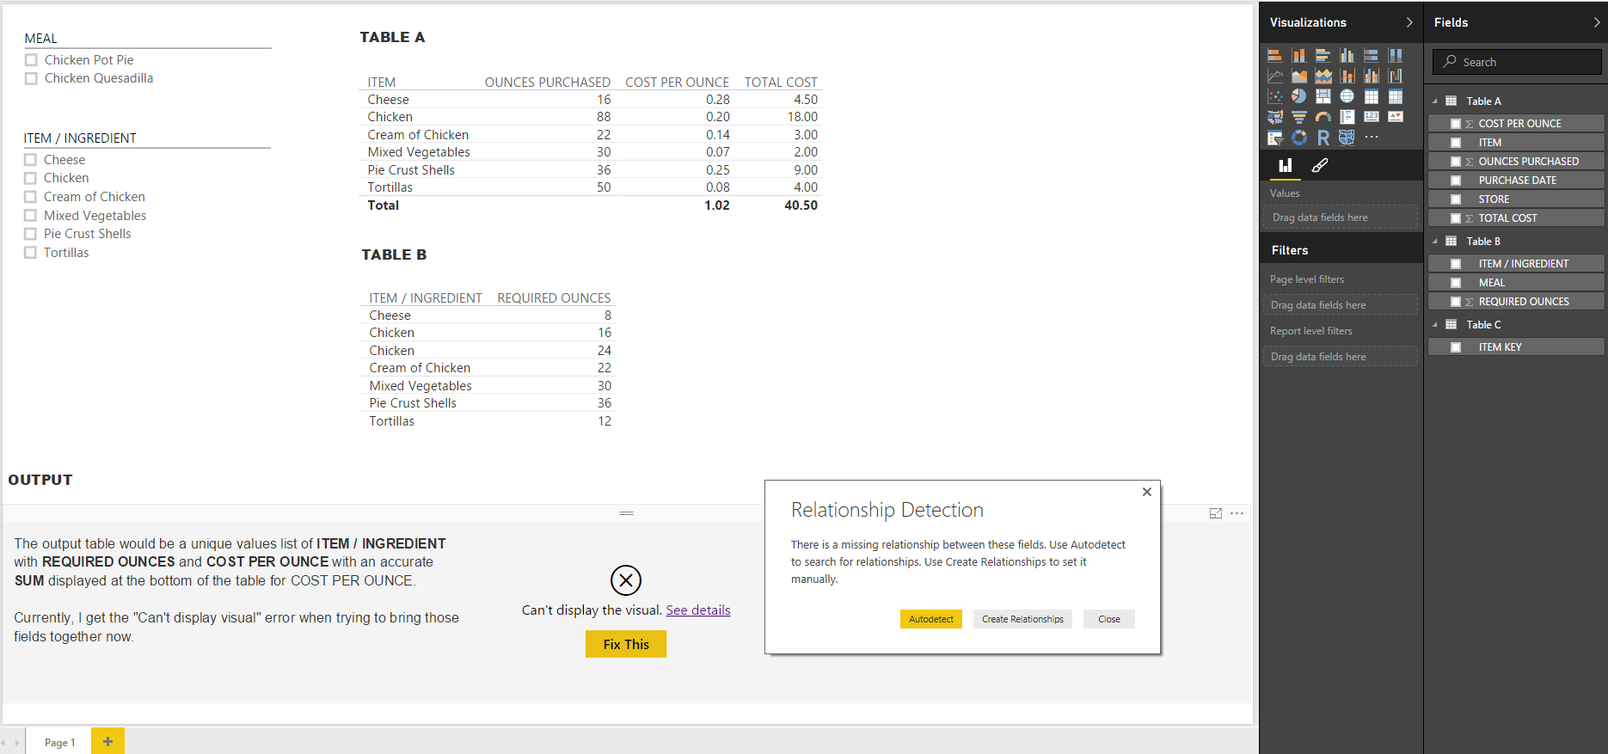Select the donut chart visual
This screenshot has height=754, width=1608.
[1299, 138]
